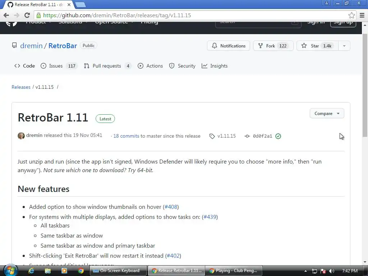The width and height of the screenshot is (368, 276).
Task: Go to Releases breadcrumb link
Action: [x=21, y=87]
